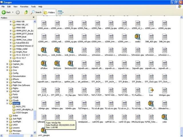Click the Forward navigation arrow
Image resolution: width=183 pixels, height=137 pixels.
[x=18, y=12]
